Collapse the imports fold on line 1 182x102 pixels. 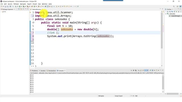pos(34,12)
